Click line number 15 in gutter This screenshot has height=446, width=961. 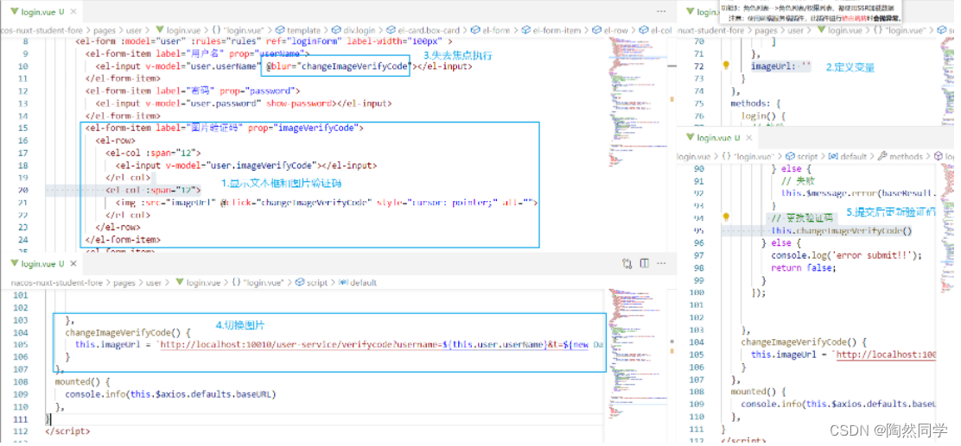(x=22, y=128)
